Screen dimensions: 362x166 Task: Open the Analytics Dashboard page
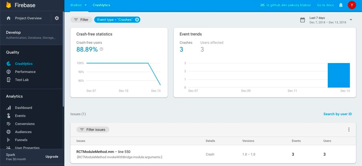(x=23, y=108)
